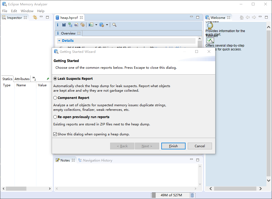Viewport: 272px width, 199px height.
Task: Click the Run Expert System Test icon
Action: click(x=91, y=25)
